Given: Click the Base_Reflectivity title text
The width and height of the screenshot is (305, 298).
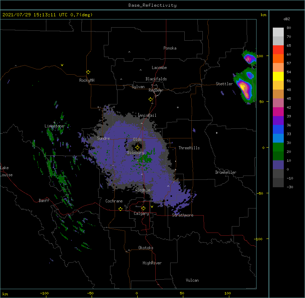Looking at the screenshot, I should [x=152, y=5].
